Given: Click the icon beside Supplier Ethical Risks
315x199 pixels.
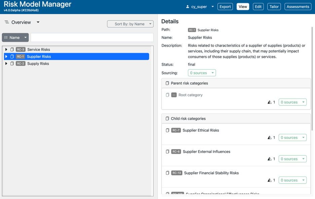Looking at the screenshot, I should coord(167,130).
